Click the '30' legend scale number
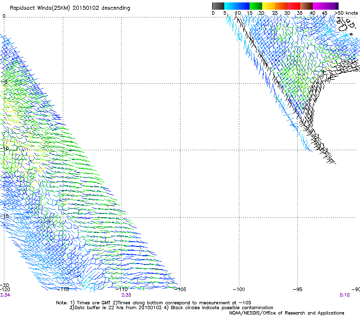The image size is (360, 316). [x=287, y=13]
